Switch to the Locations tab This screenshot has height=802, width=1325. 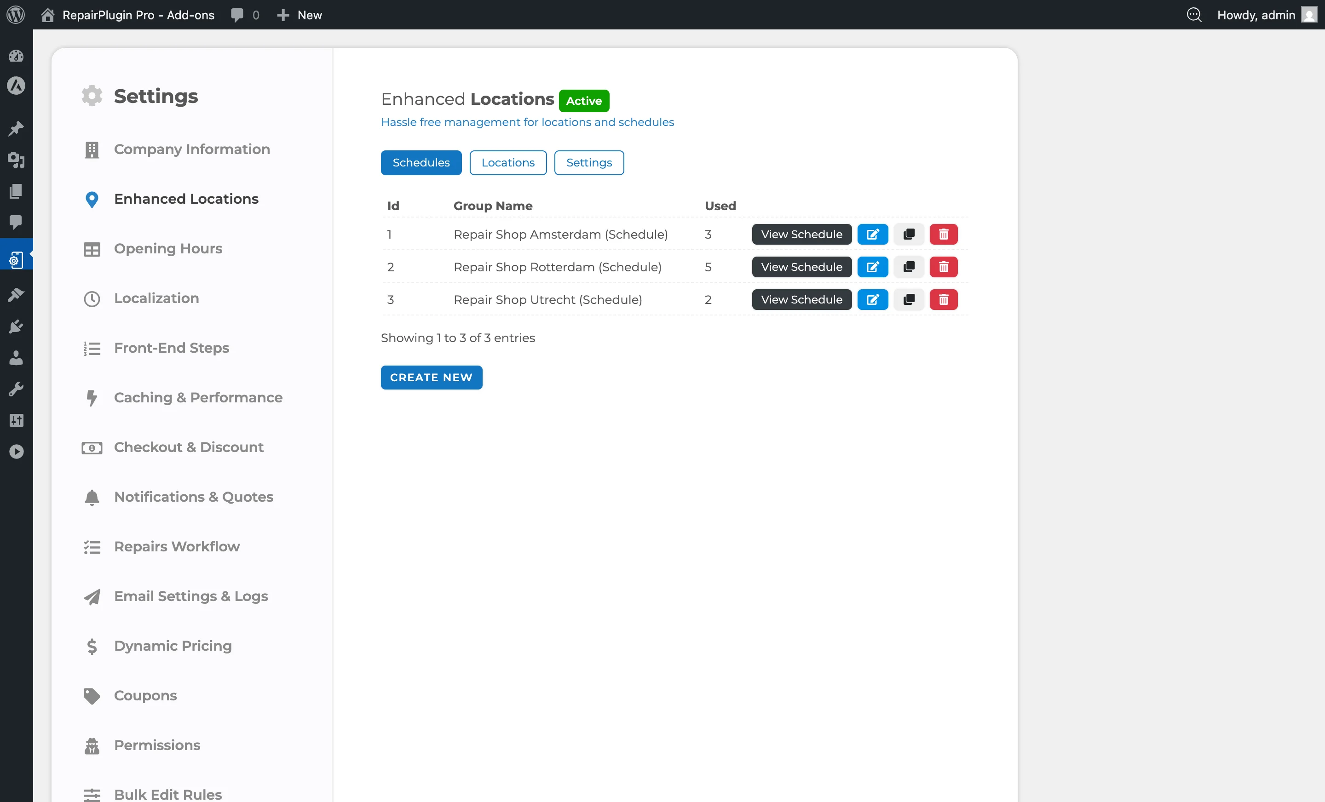(x=507, y=162)
